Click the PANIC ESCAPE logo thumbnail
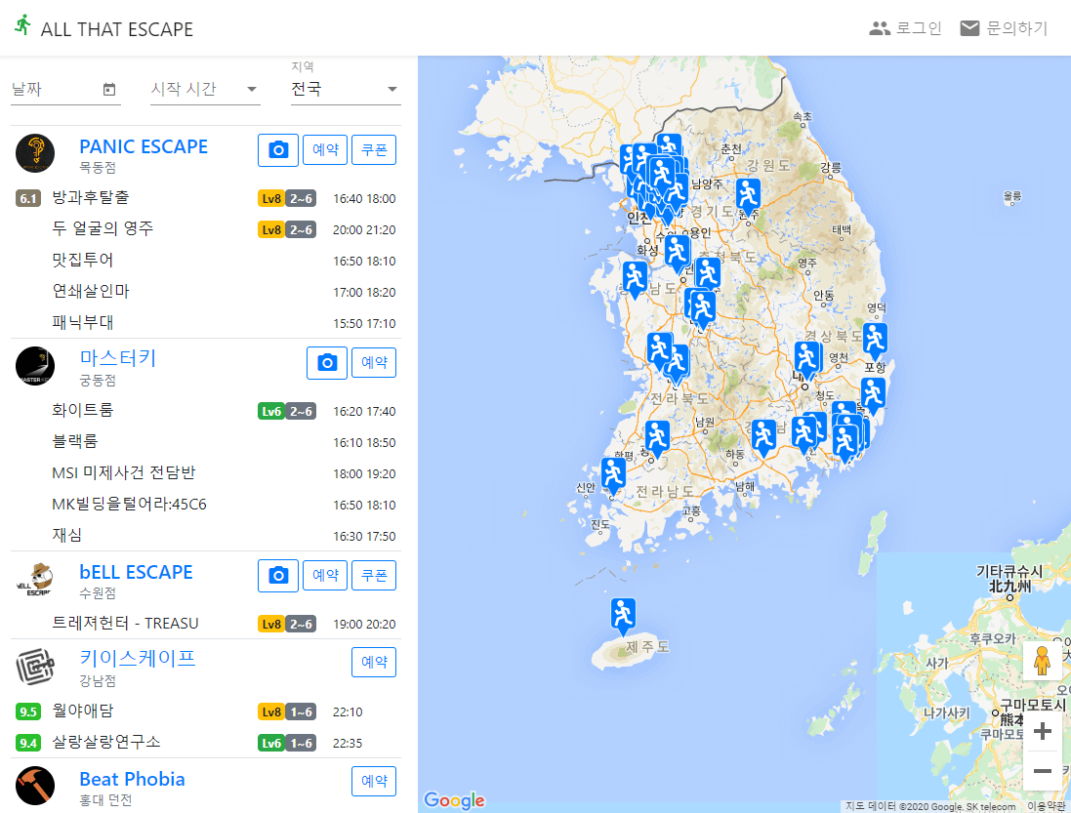This screenshot has width=1071, height=813. [35, 153]
